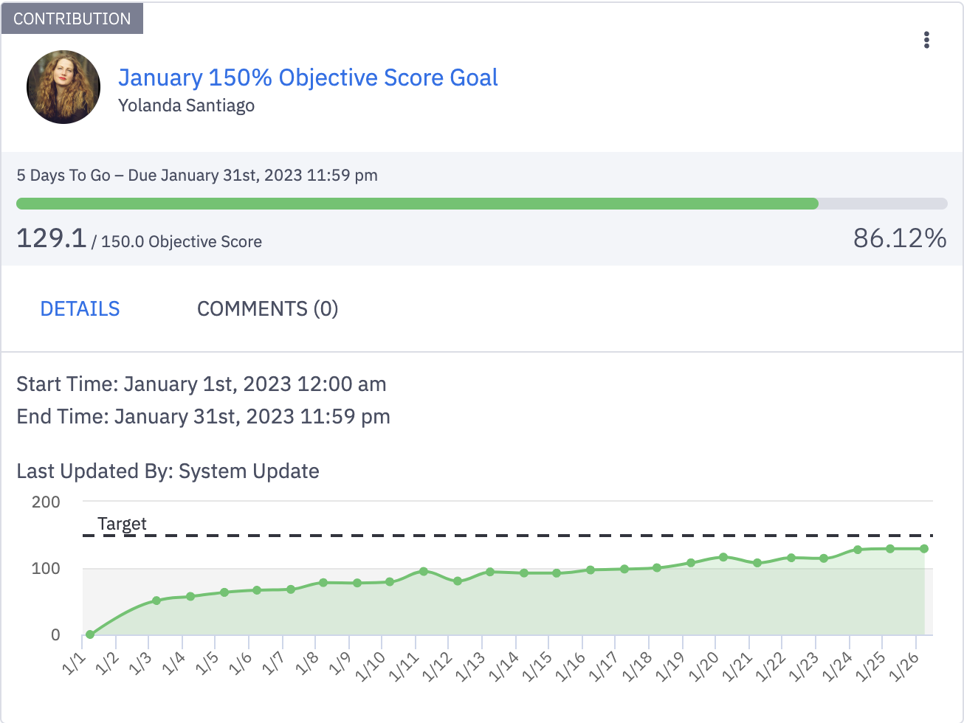Click the first data point on January 1
Viewport: 964px width, 723px height.
89,633
